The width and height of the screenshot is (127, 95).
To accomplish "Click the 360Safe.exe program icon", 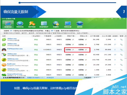I will point(4,70).
